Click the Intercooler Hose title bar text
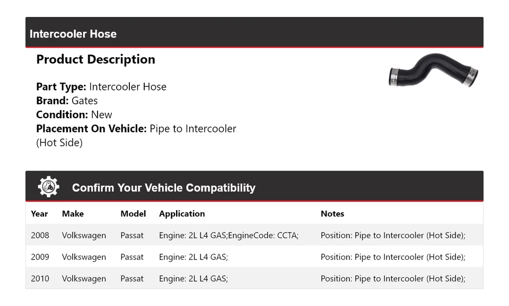The image size is (509, 306). tap(73, 34)
